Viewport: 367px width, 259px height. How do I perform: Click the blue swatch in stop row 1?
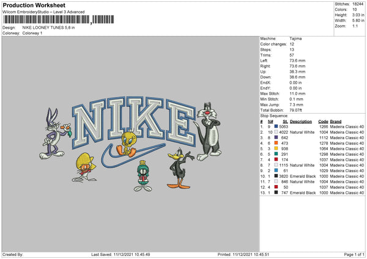[276, 126]
